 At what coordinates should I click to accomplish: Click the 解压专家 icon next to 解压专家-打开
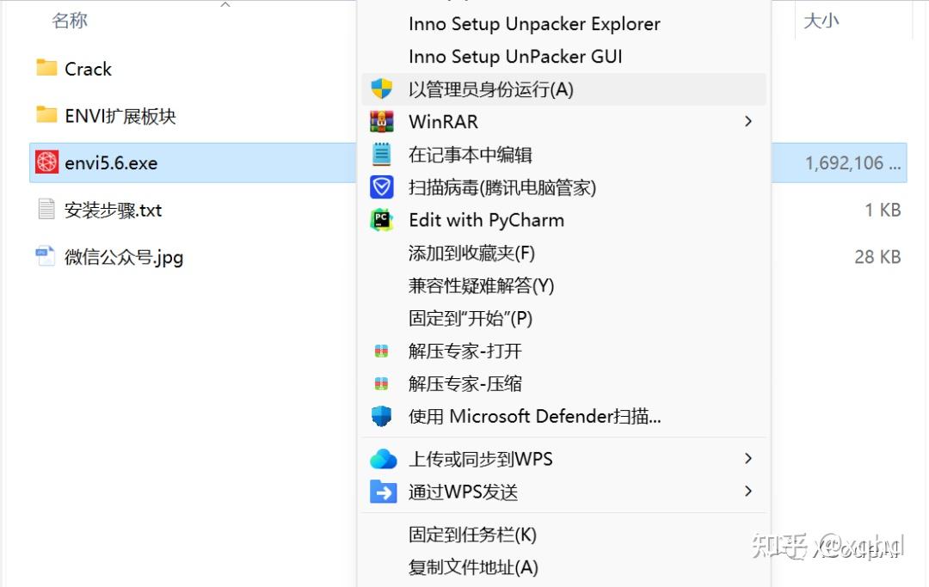[x=382, y=351]
